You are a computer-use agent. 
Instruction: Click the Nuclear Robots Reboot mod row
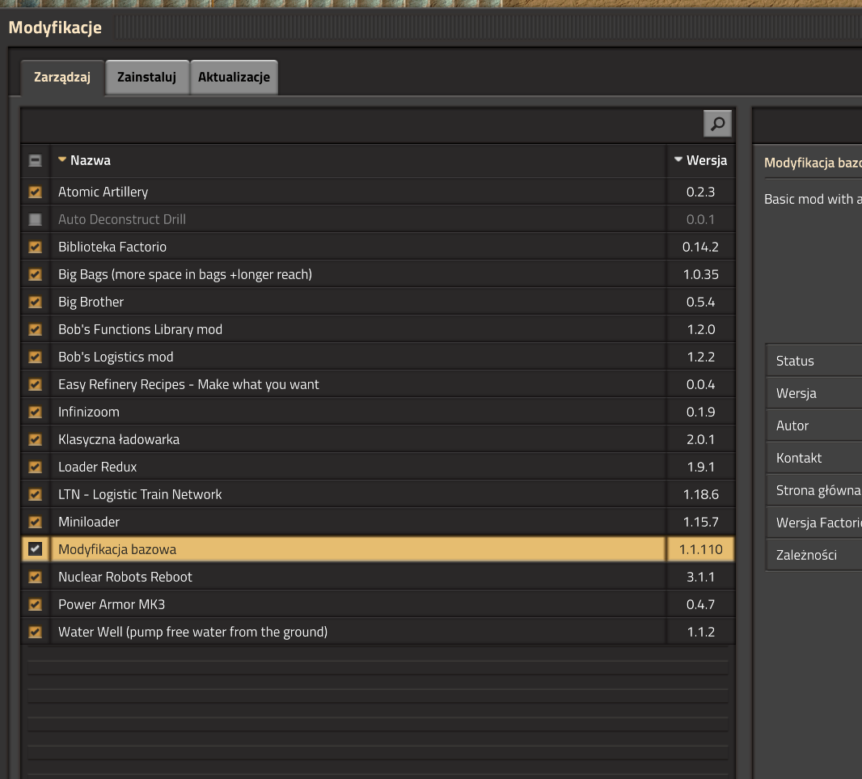[125, 577]
